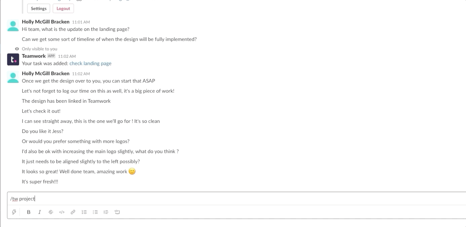Insert a code block
This screenshot has height=227, width=466.
click(x=117, y=212)
